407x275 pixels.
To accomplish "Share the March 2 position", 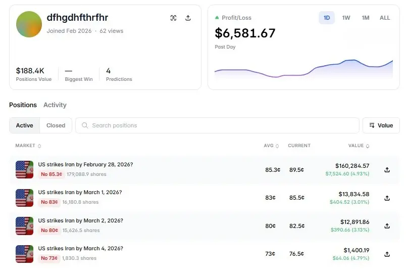I will (387, 226).
